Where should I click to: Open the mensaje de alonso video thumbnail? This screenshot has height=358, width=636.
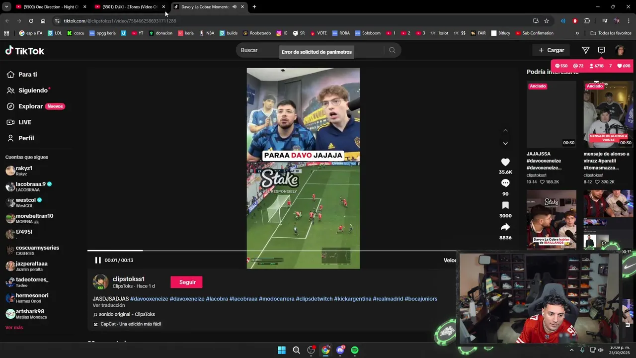click(608, 114)
